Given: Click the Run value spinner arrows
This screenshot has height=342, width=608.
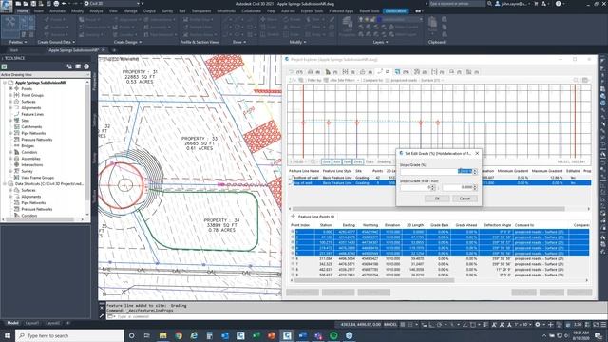Looking at the screenshot, I should tap(475, 187).
